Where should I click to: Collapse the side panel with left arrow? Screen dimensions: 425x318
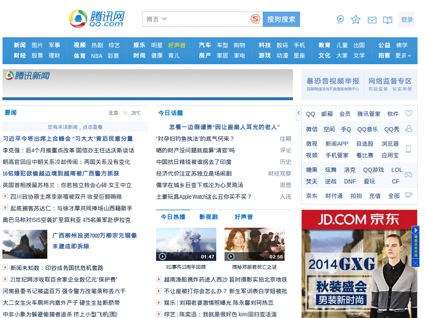tap(299, 113)
